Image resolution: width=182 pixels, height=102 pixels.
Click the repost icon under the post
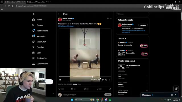pos(72,89)
